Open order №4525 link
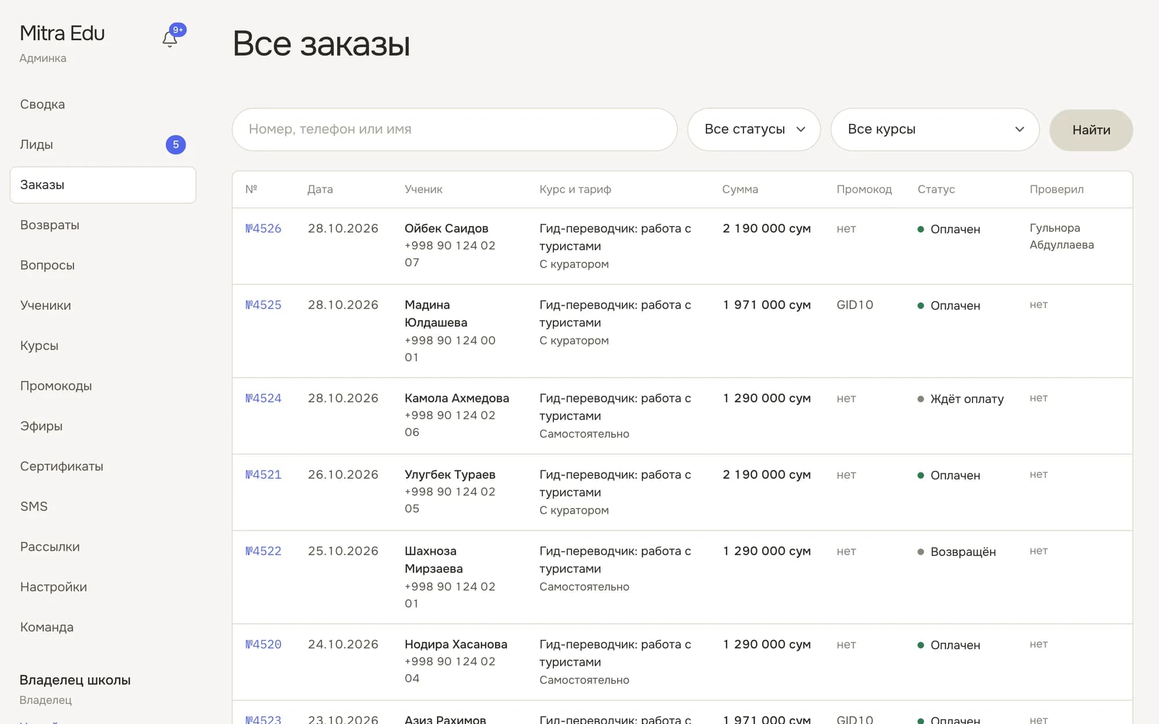 (x=263, y=305)
